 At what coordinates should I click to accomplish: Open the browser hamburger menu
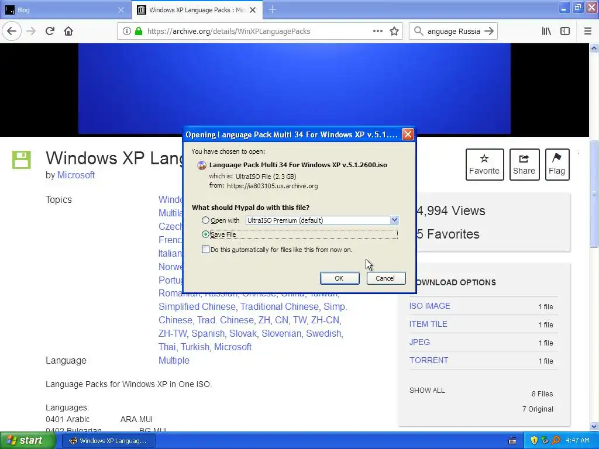click(587, 31)
